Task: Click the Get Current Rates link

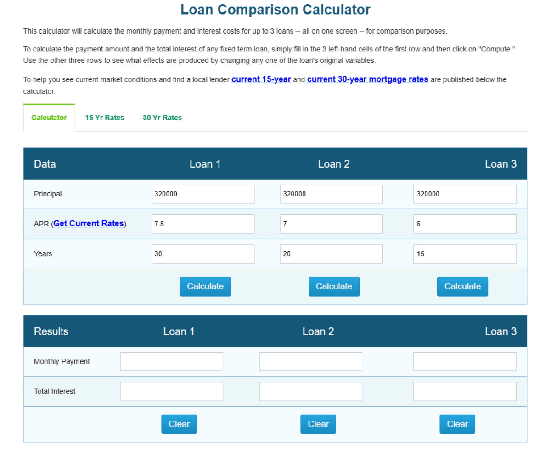Action: pos(89,224)
